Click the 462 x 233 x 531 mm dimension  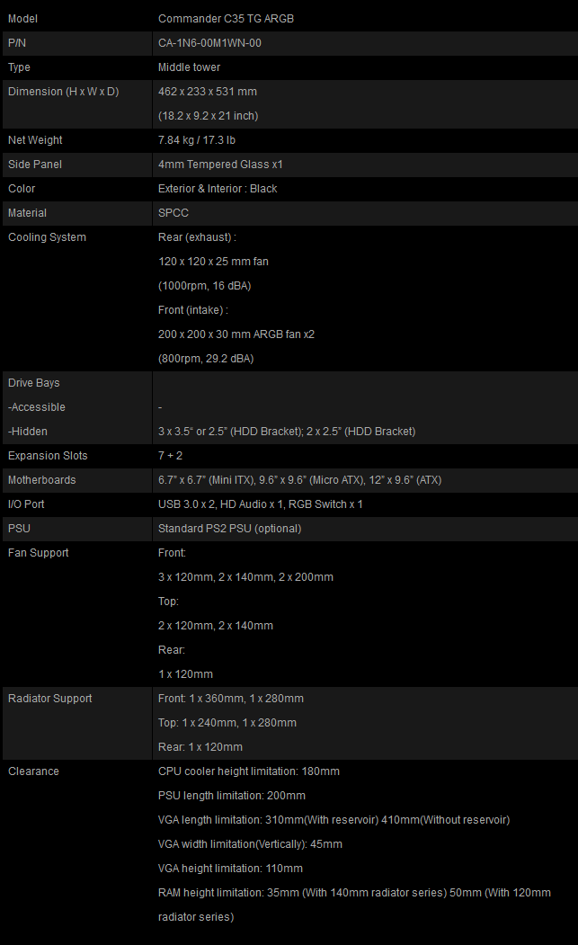(208, 92)
